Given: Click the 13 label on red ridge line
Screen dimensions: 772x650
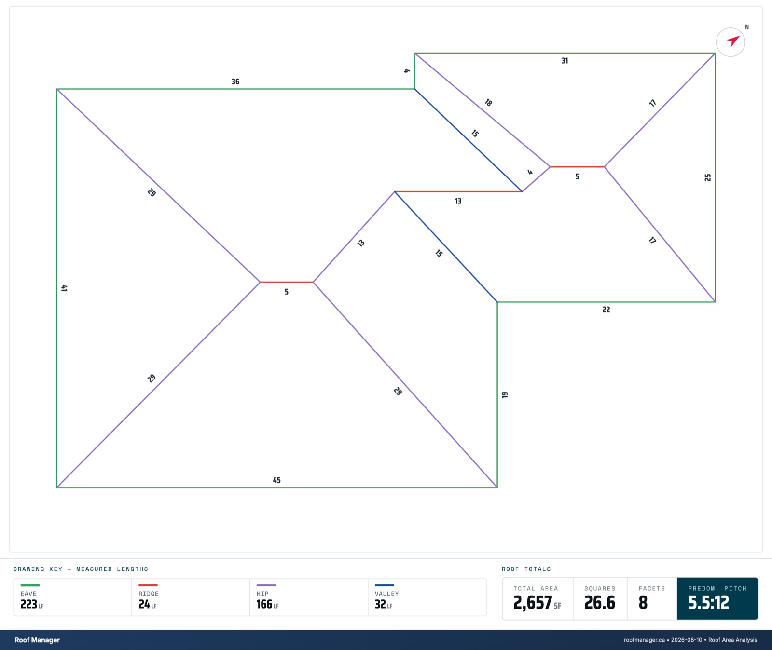Looking at the screenshot, I should click(458, 201).
